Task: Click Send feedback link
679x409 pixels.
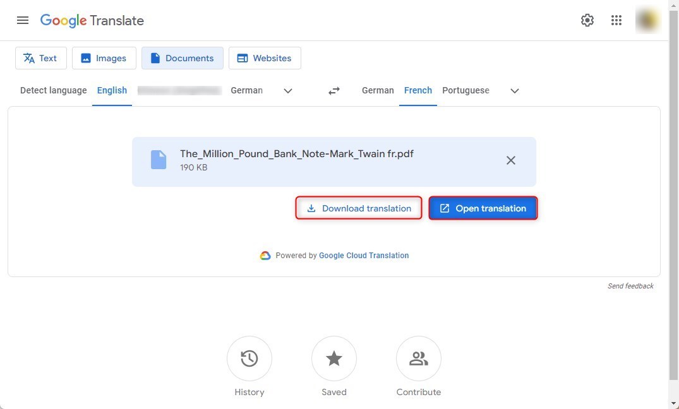Action: [630, 286]
